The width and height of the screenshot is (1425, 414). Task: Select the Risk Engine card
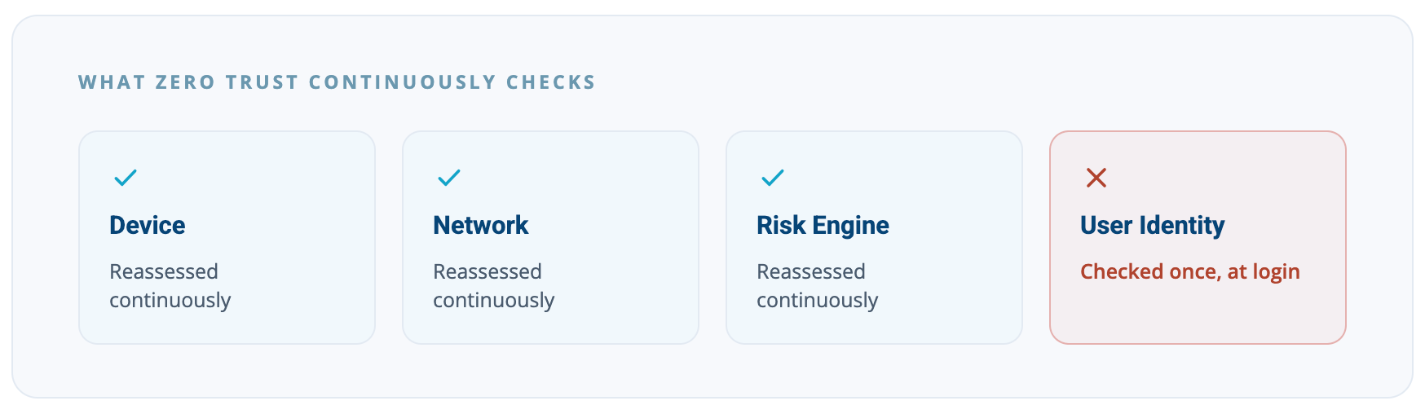click(x=874, y=237)
